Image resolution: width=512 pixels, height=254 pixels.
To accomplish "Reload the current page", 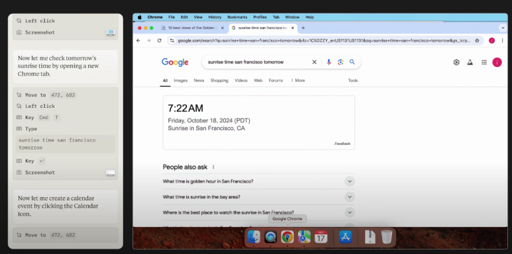I will (x=160, y=40).
